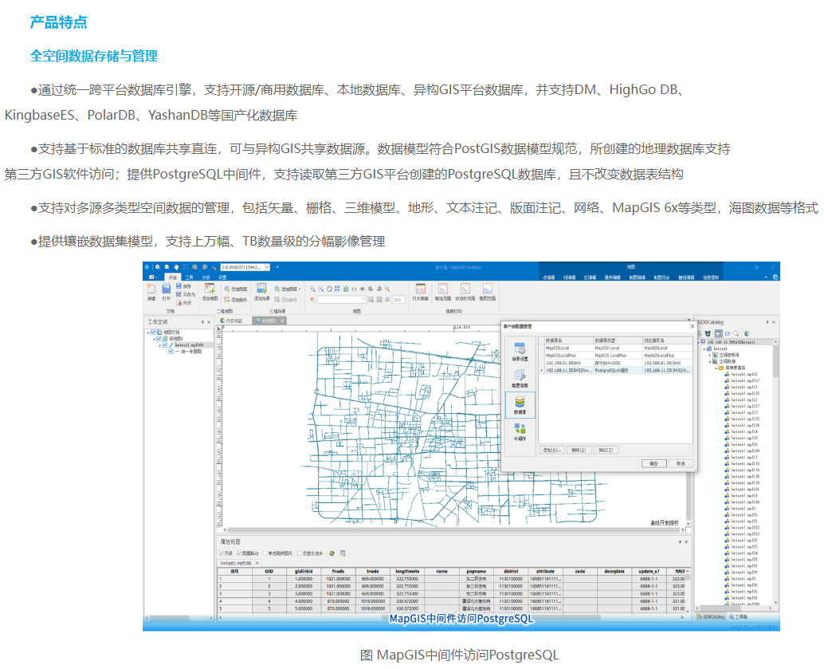
Task: Click zoom-out magnifier in 地图 ribbon group
Action: pos(320,289)
